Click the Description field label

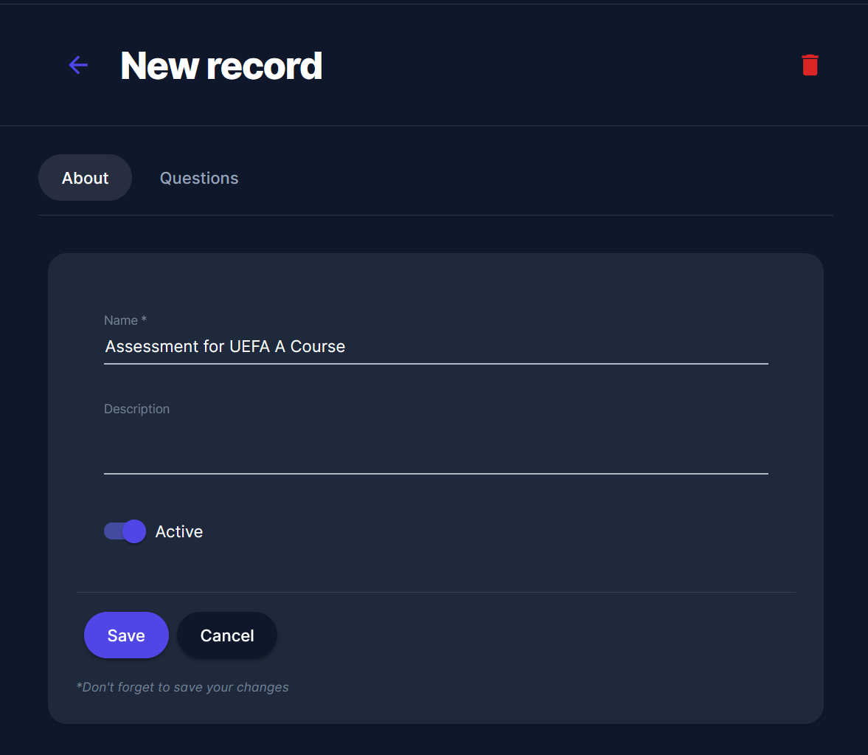[136, 409]
